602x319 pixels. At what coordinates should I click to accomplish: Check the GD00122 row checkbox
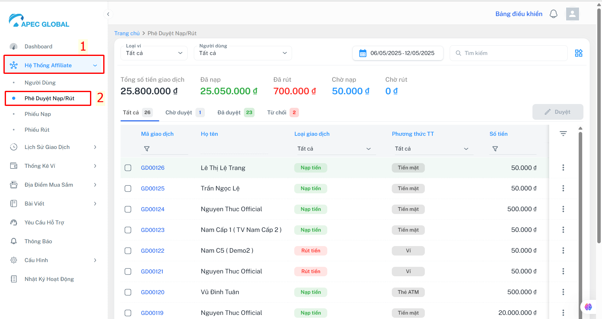[128, 251]
